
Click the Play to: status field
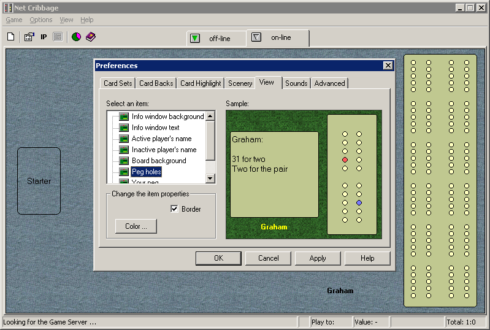(331, 322)
